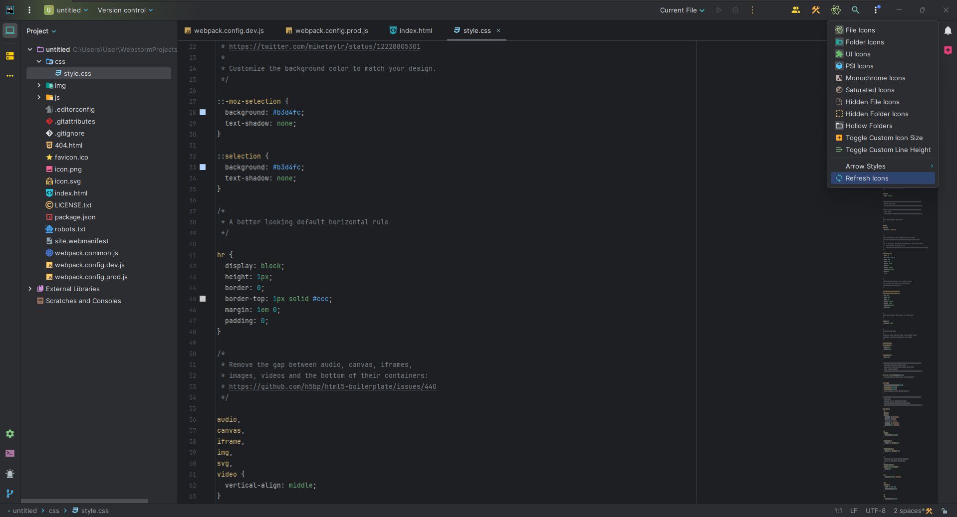Toggle Monochrome Icons option
Screen dimensions: 957x517
pyautogui.click(x=875, y=78)
